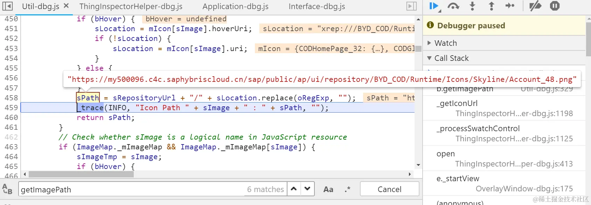591x205 pixels.
Task: Step to next statement
Action: 510,6
